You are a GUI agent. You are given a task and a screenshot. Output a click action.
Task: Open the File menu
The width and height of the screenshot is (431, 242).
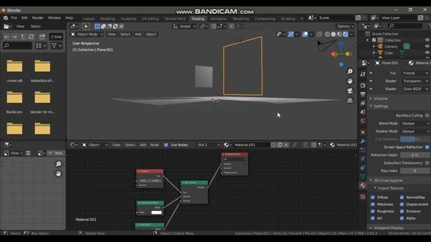tap(13, 18)
